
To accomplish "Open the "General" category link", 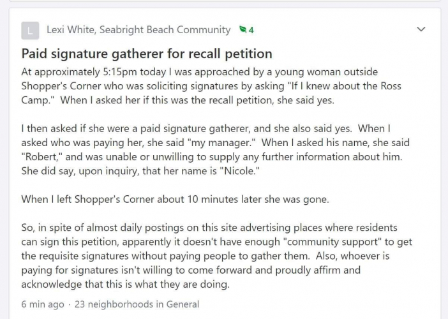I will (183, 304).
